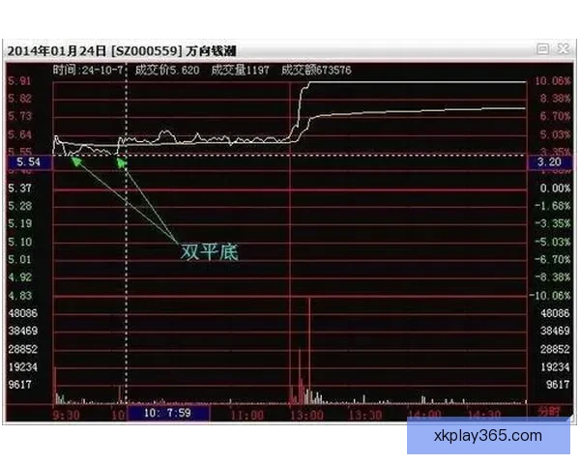Click the 5.73 price axis label
The width and height of the screenshot is (580, 464).
pyautogui.click(x=19, y=116)
